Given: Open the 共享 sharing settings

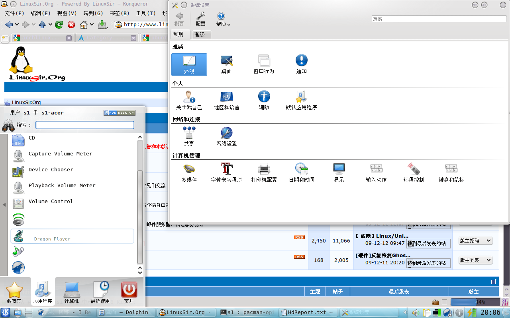Looking at the screenshot, I should click(189, 137).
